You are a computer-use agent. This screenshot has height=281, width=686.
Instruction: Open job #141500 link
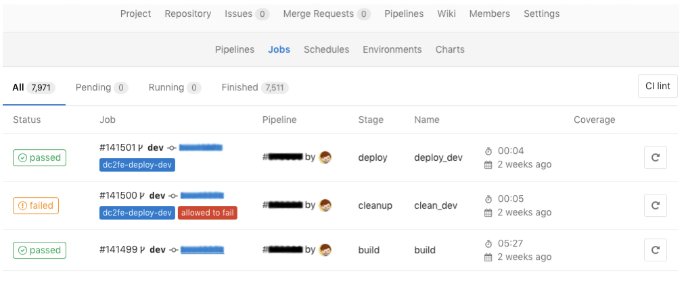[117, 195]
